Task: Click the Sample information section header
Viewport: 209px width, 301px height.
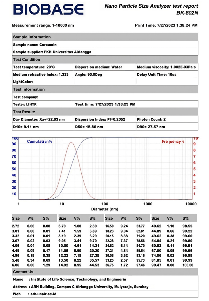Action: (x=32, y=37)
